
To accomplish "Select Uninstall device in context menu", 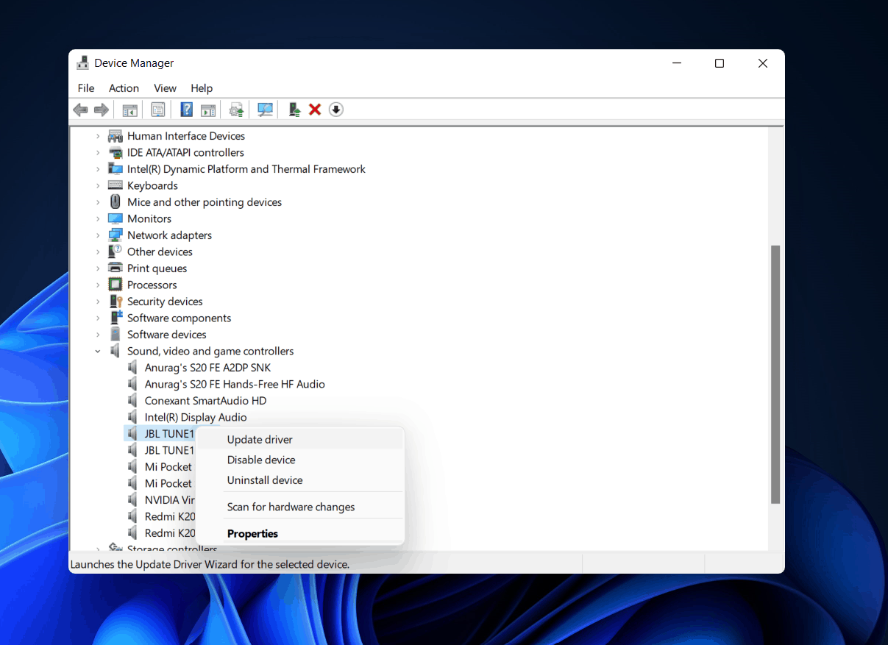I will point(265,480).
